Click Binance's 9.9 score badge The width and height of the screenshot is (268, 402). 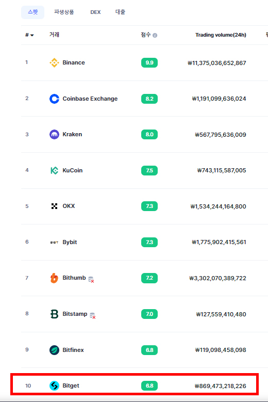pos(149,63)
